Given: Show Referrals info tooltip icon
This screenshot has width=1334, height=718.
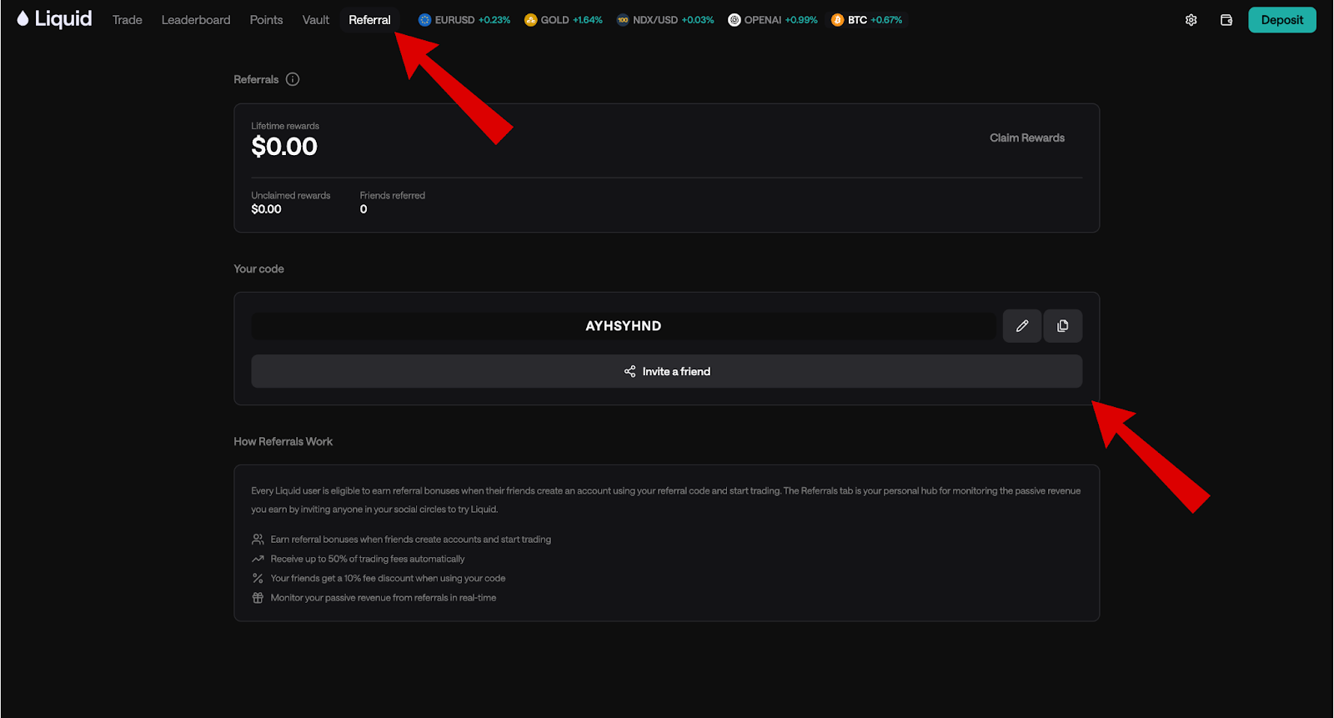Looking at the screenshot, I should point(293,79).
